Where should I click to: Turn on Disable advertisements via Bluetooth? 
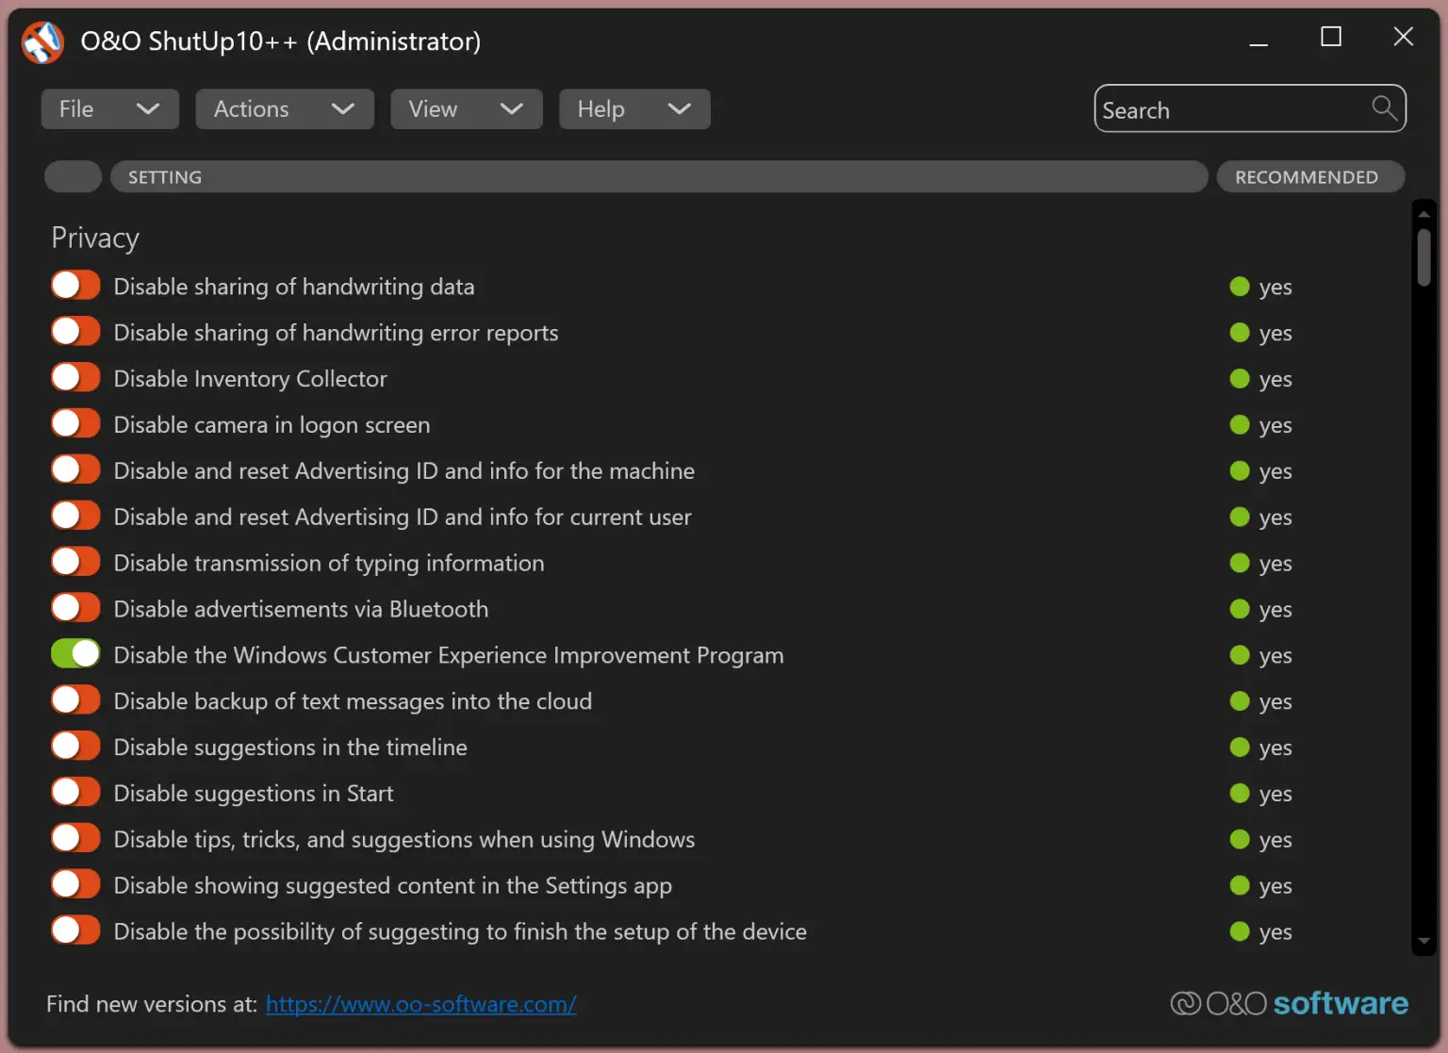click(x=75, y=608)
